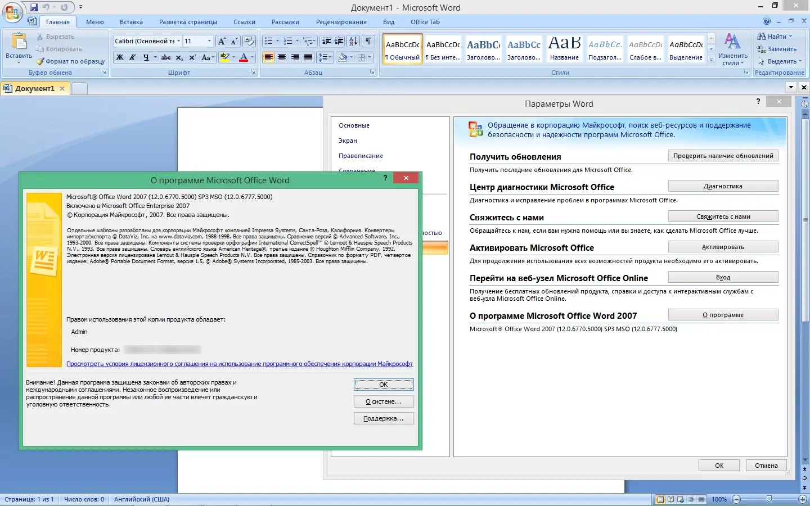Open the font name dropdown (Calibri)
This screenshot has width=810, height=506.
click(179, 41)
